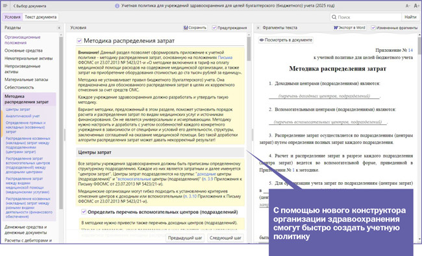The height and width of the screenshot is (256, 422).
Task: Open Центры затрат subsection in sidebar
Action: 18,110
